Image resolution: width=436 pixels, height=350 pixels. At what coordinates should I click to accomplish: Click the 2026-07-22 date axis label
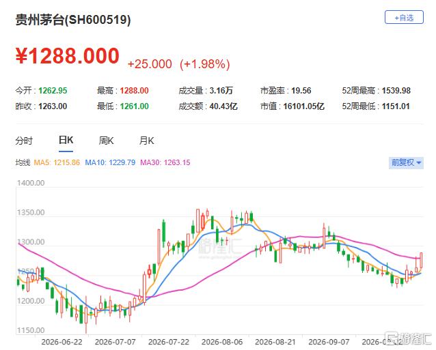click(169, 342)
